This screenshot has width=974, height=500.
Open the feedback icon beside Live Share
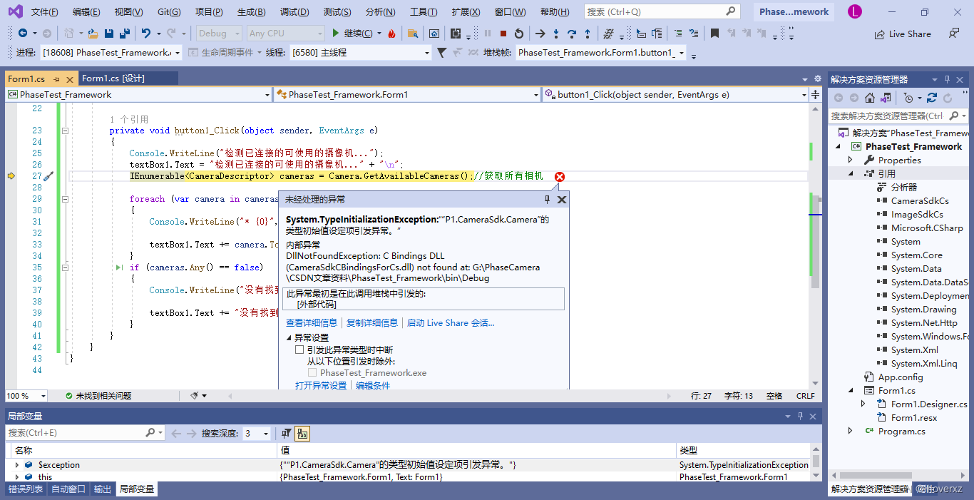click(x=954, y=34)
